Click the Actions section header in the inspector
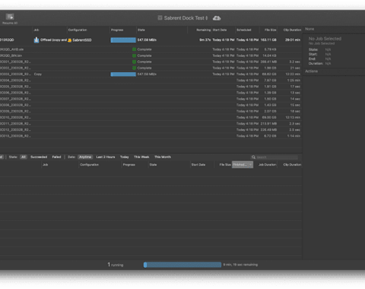The height and width of the screenshot is (289, 365). (x=311, y=71)
